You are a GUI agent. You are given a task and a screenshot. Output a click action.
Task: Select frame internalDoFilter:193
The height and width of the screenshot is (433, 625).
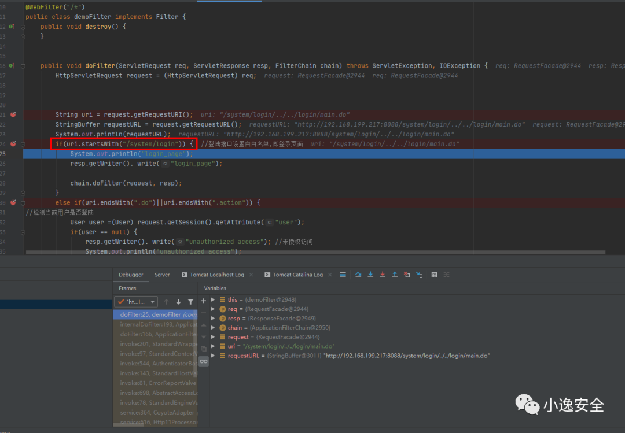click(156, 325)
